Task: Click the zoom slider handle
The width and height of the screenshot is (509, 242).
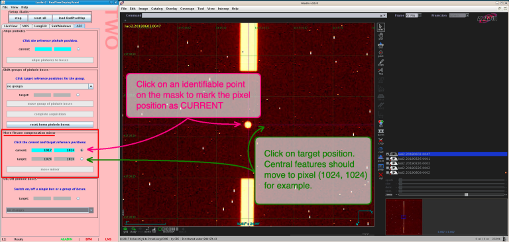Action: (466, 194)
